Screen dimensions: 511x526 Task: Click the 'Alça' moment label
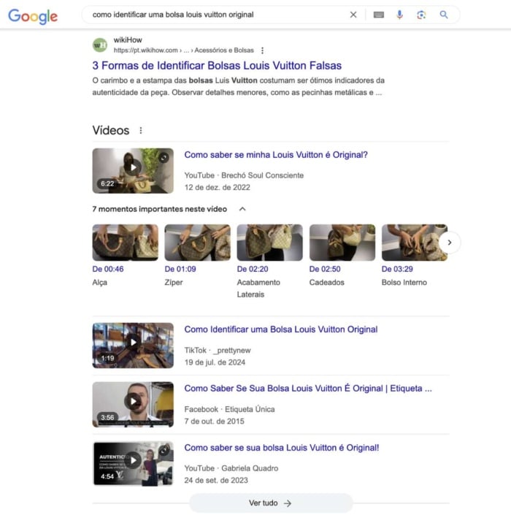[x=99, y=283]
